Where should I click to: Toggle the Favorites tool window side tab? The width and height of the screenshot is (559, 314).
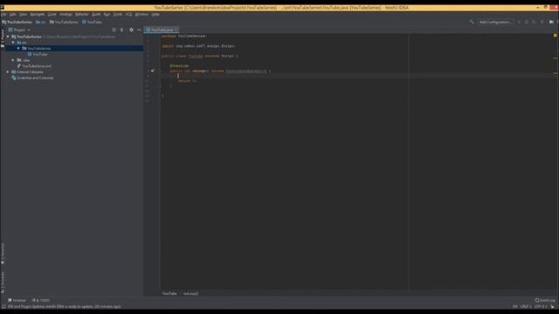3,254
